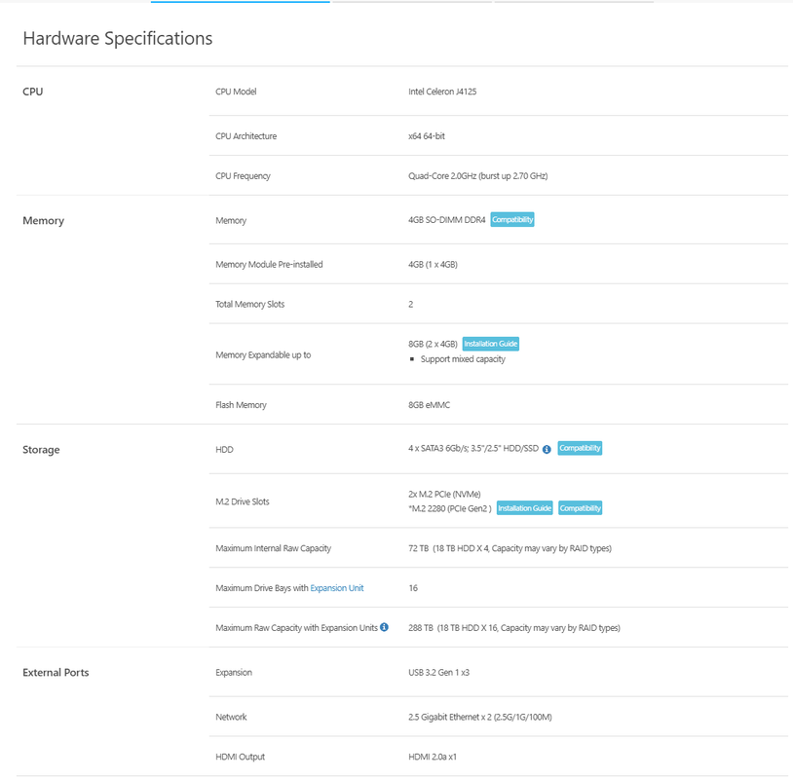793x779 pixels.
Task: Open Installation Guide for M.2 2280 slots
Action: tap(524, 508)
